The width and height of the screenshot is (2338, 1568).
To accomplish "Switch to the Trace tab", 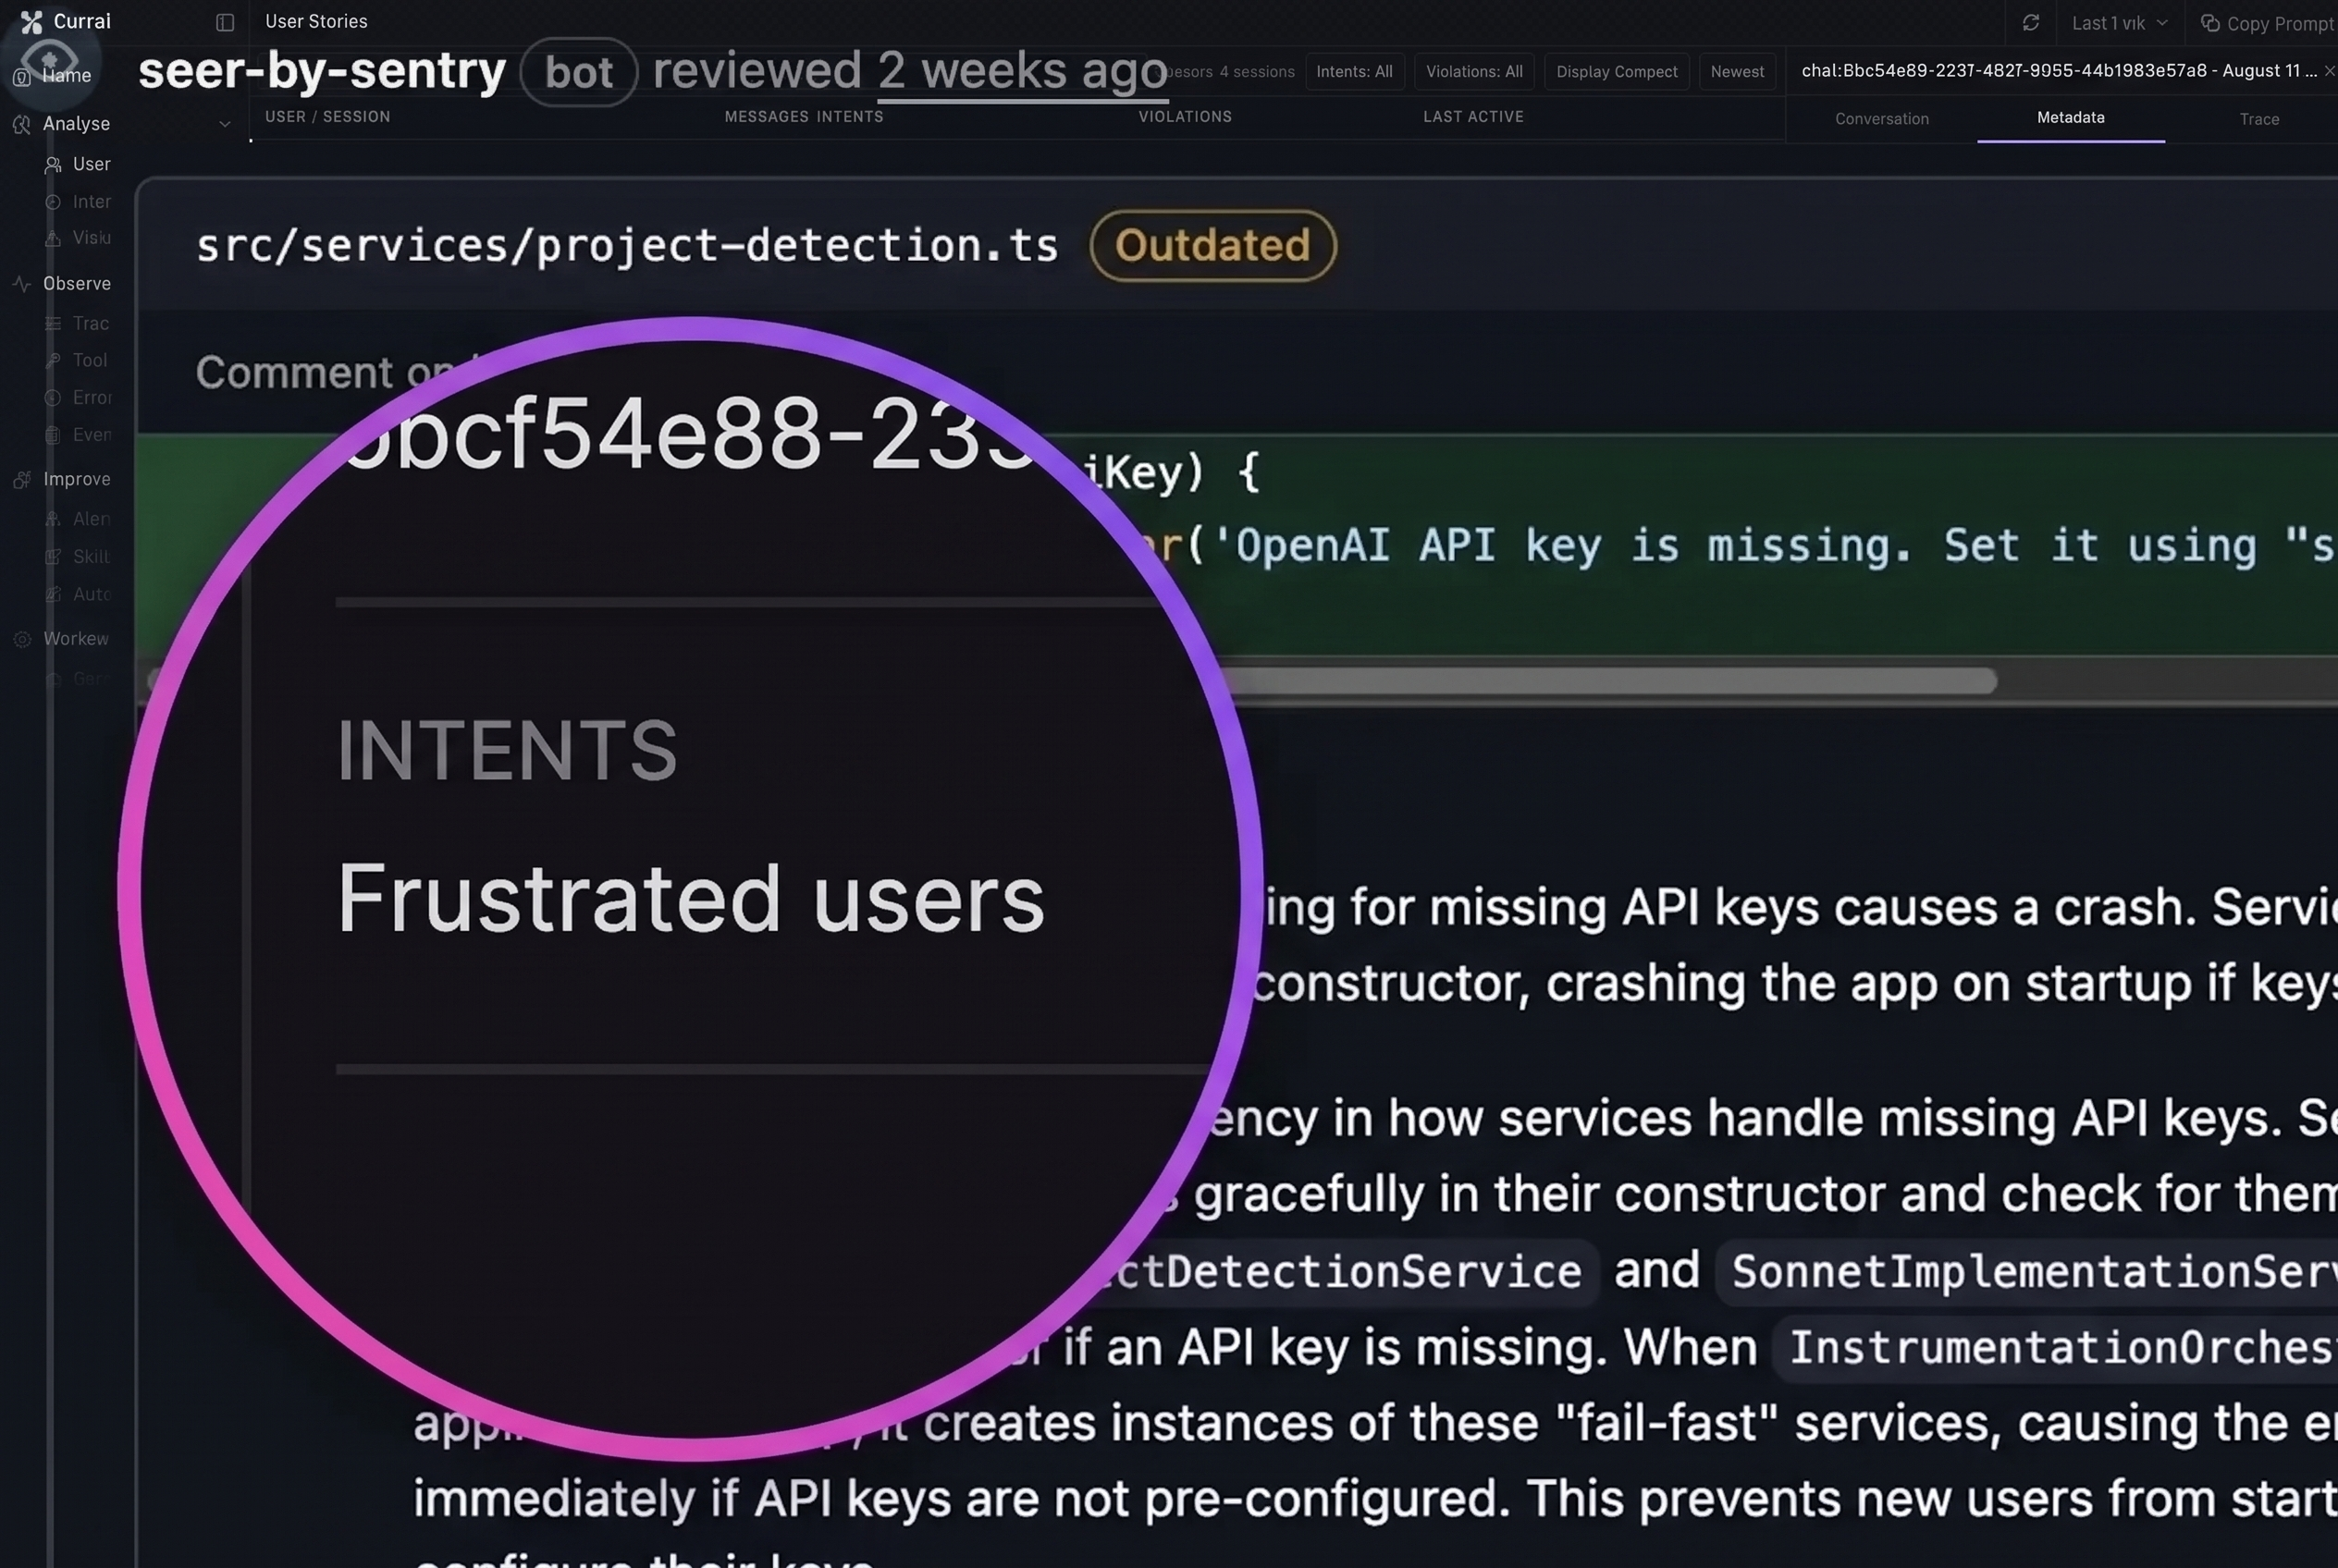I will pyautogui.click(x=2259, y=119).
